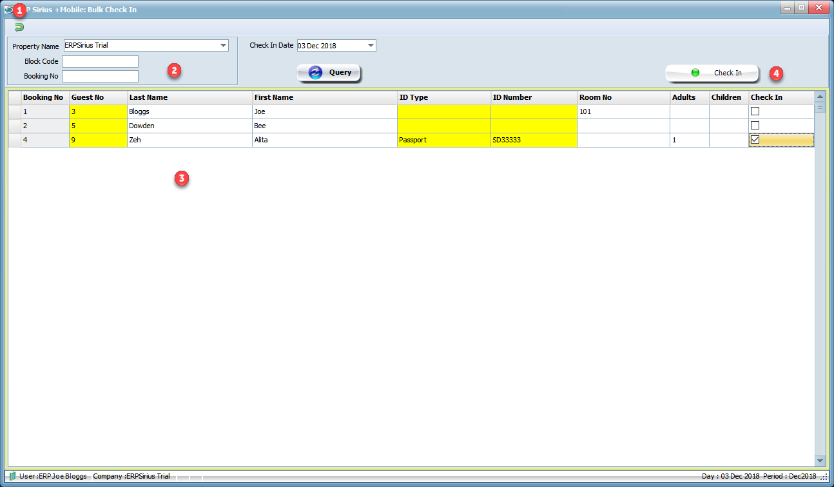This screenshot has width=834, height=487.
Task: Open the Property Name dropdown
Action: pos(224,46)
